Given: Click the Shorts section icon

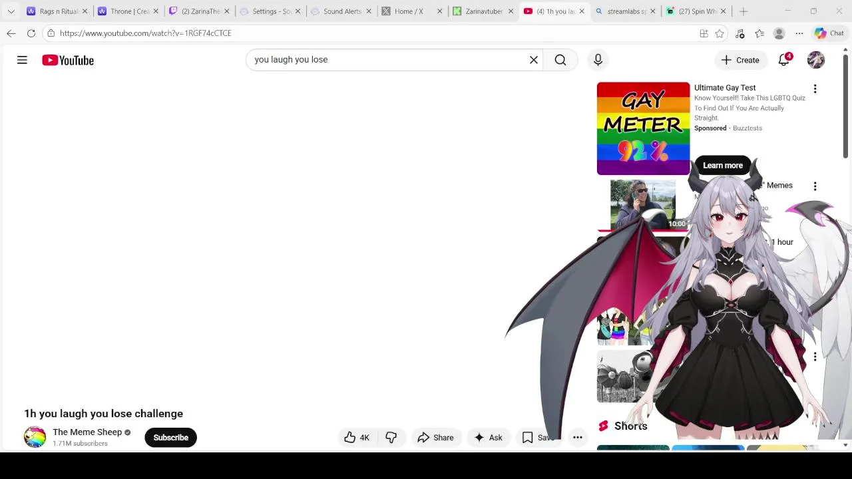Looking at the screenshot, I should (x=603, y=426).
